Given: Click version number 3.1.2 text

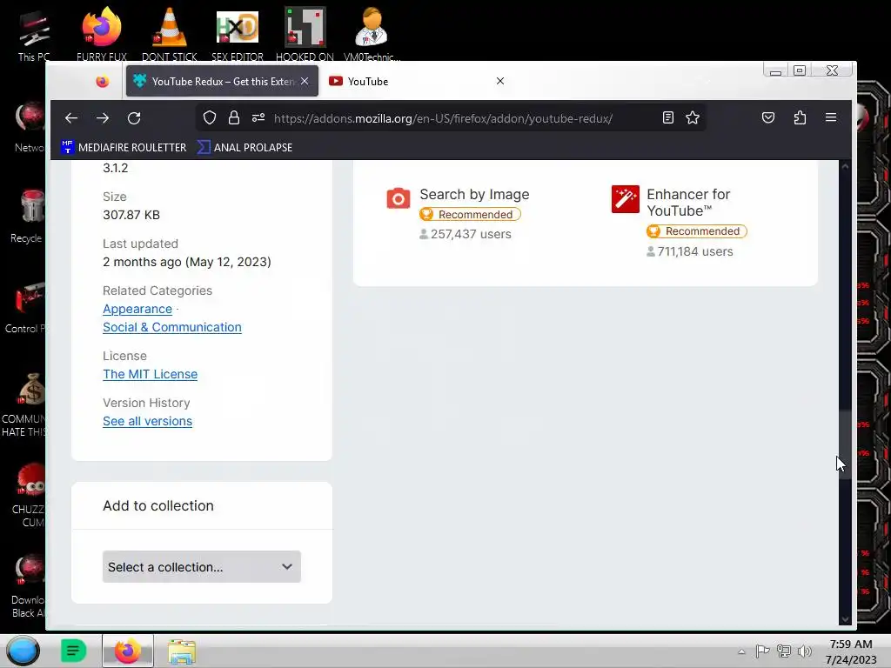Looking at the screenshot, I should (116, 168).
